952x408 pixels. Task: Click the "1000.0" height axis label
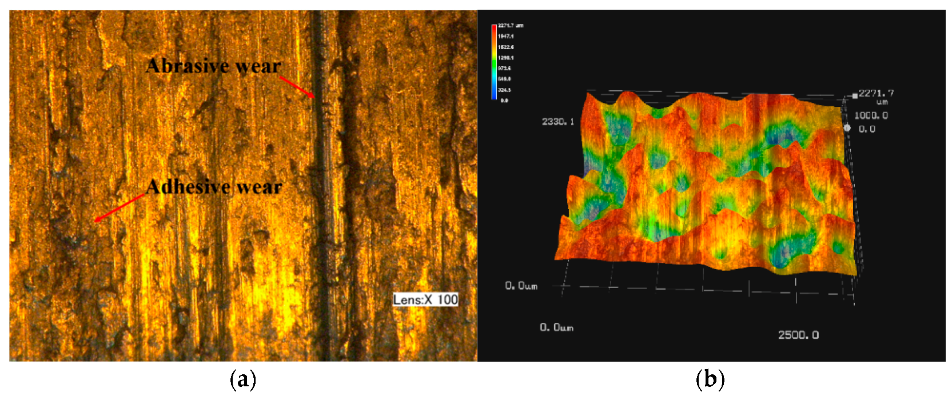click(871, 115)
